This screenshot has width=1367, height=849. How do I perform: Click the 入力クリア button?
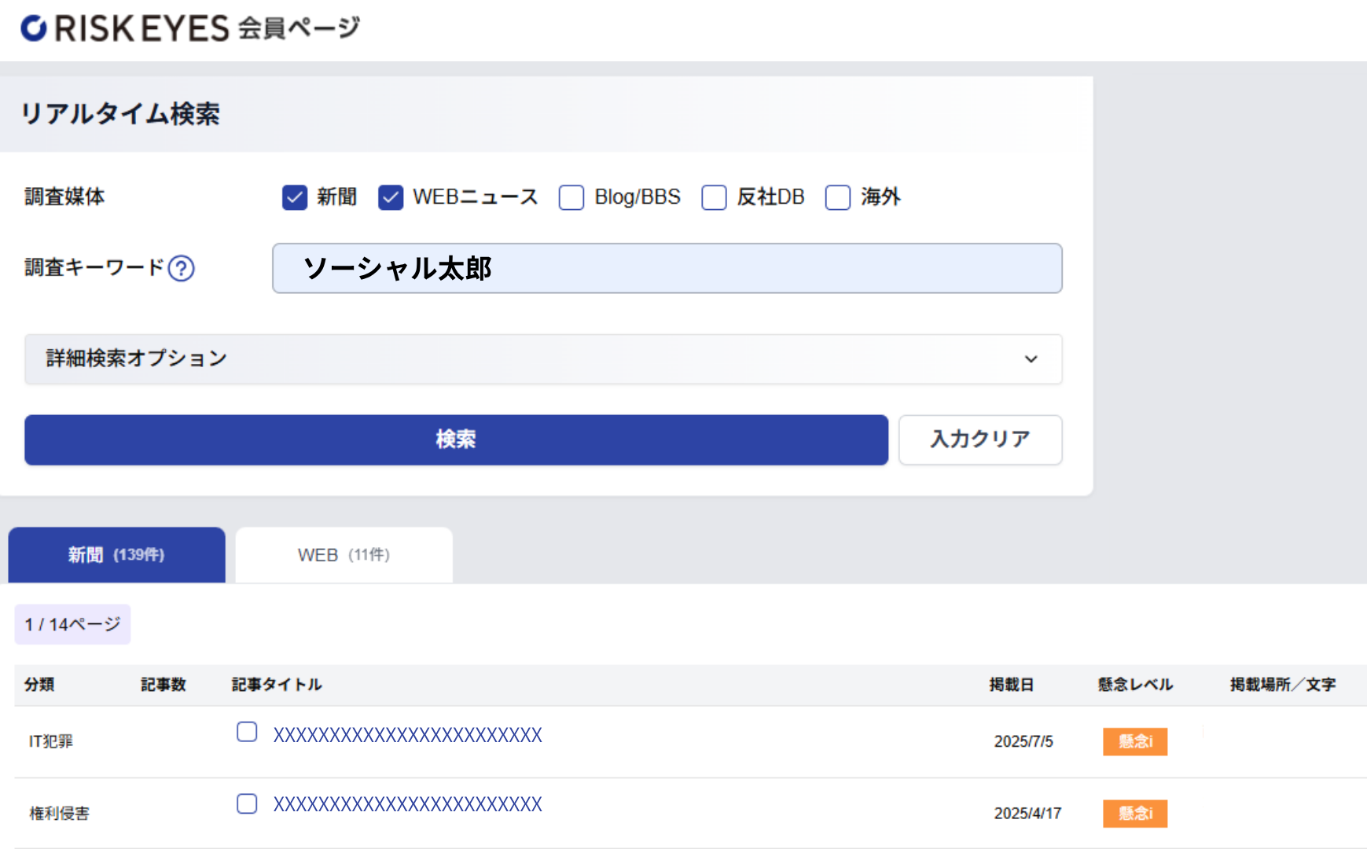(979, 439)
